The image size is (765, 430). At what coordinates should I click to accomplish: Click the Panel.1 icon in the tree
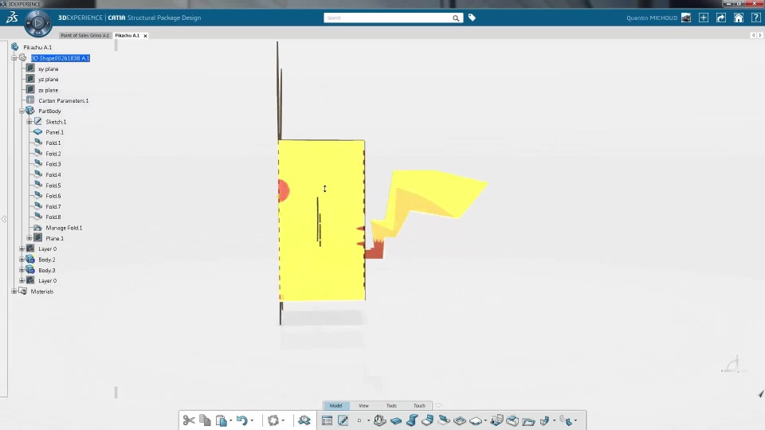click(x=37, y=132)
